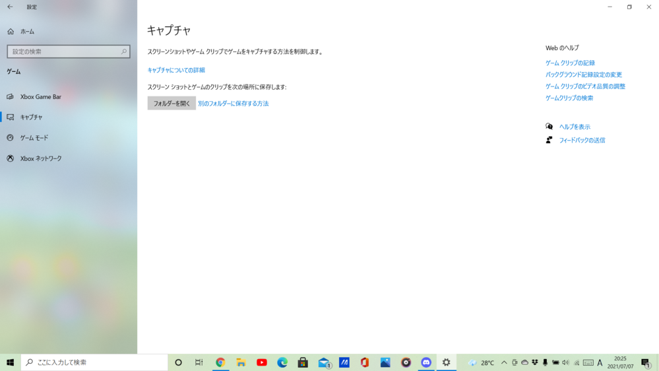Click OneDrive cloud tray icon

click(x=524, y=362)
